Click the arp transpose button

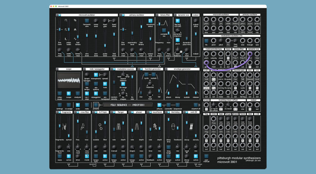(x=105, y=93)
